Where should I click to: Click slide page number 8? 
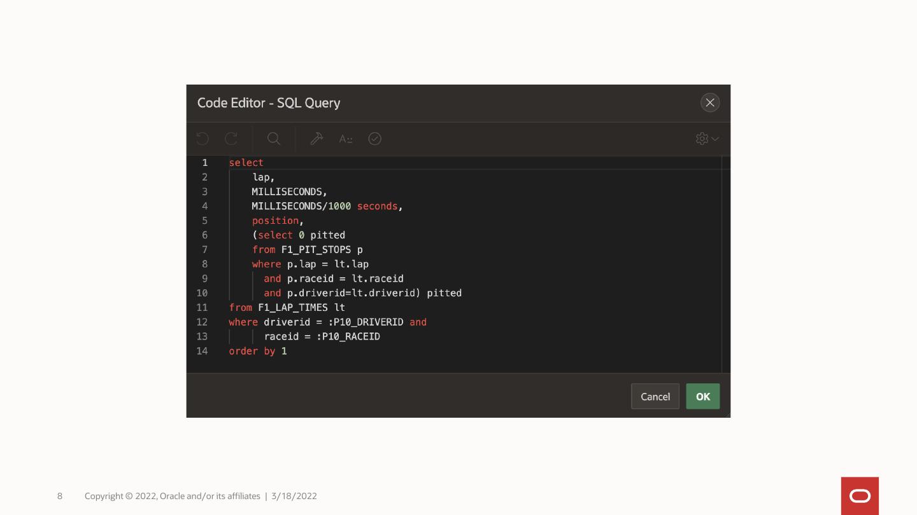pyautogui.click(x=60, y=496)
